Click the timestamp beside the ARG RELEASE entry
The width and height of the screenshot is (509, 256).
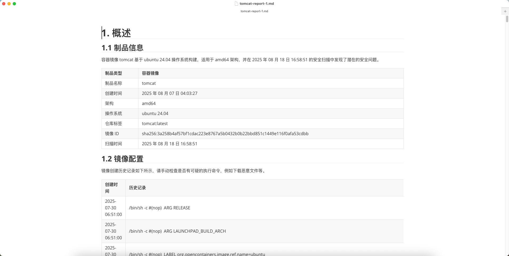point(113,208)
